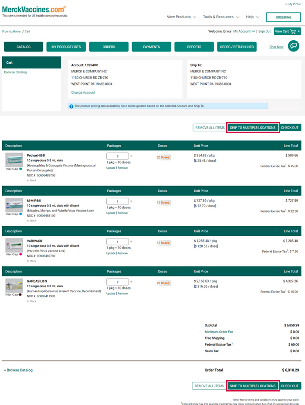Image resolution: width=305 pixels, height=405 pixels.
Task: Click the VARIVAX pink vial cap dot
Action: (x=20, y=255)
